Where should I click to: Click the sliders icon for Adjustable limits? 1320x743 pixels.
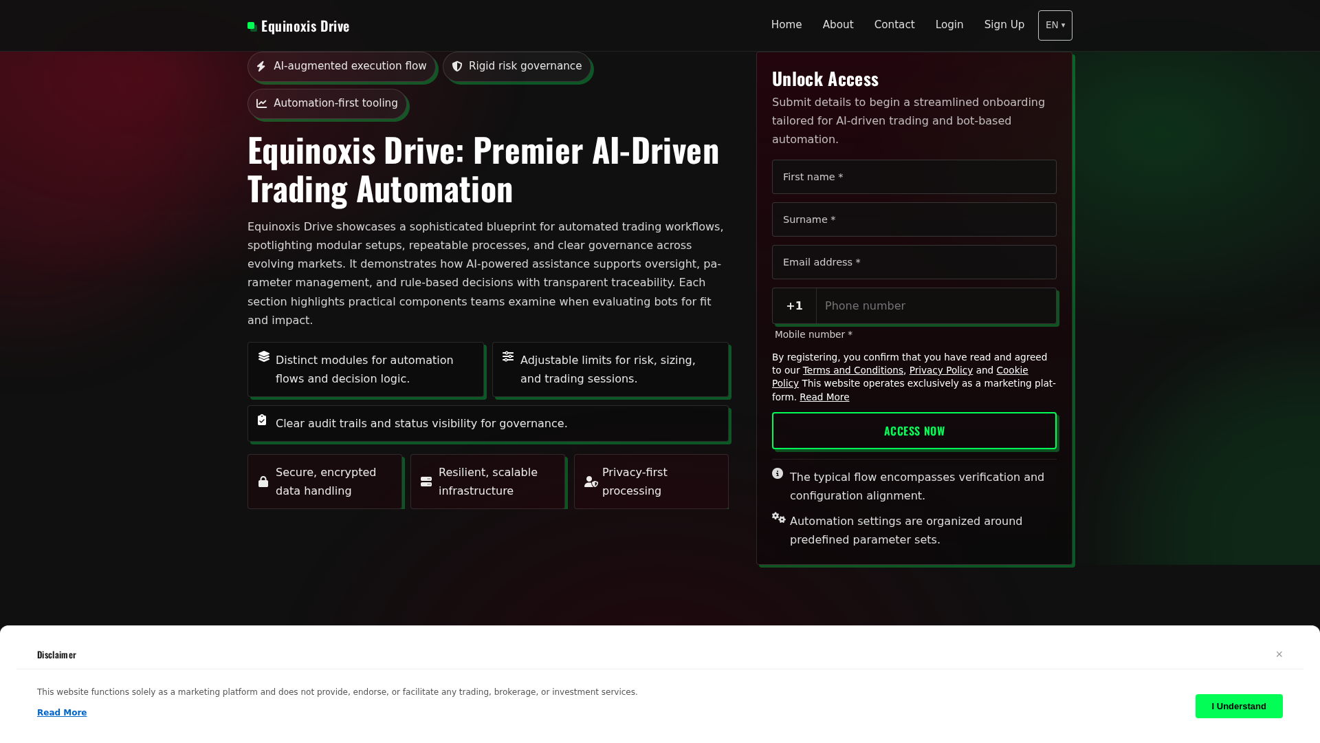tap(508, 356)
